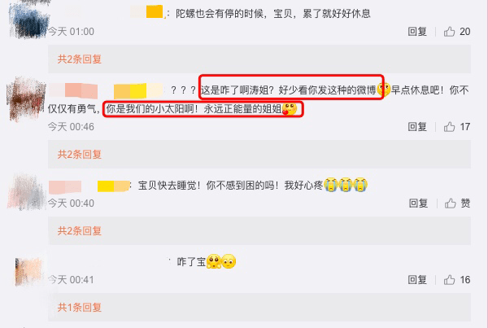Click the crying emoji after 我好心疼
The width and height of the screenshot is (488, 328).
tap(330, 185)
